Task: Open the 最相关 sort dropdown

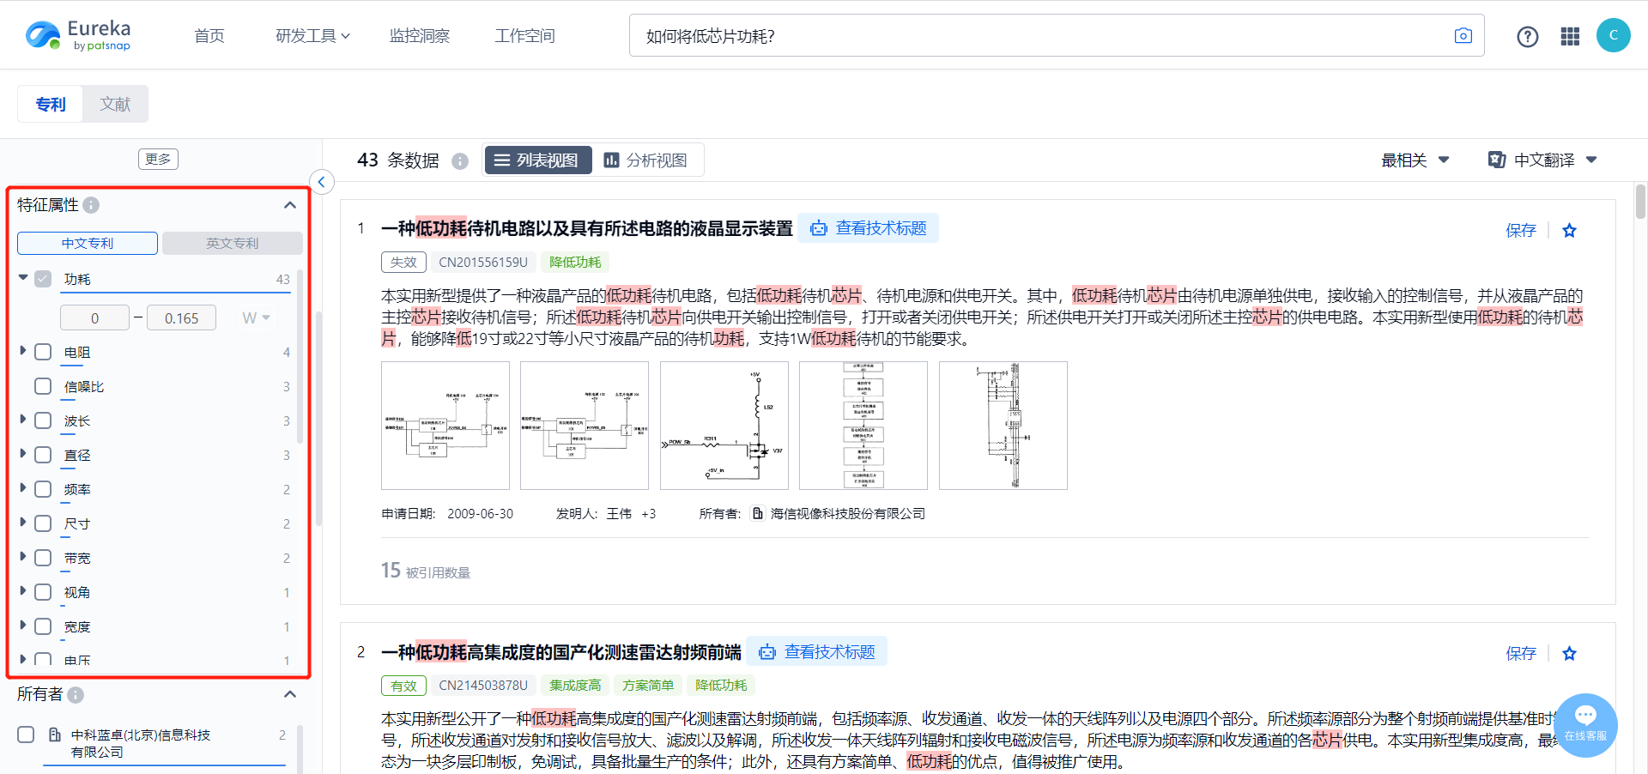Action: coord(1415,160)
